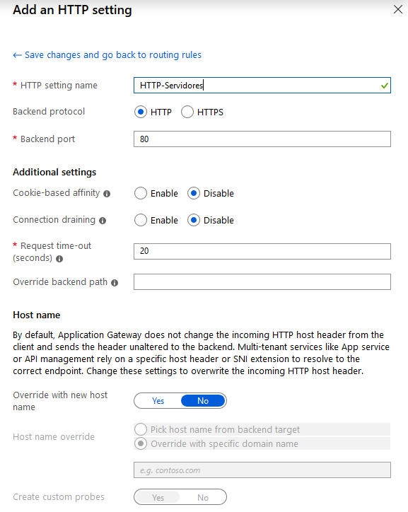The height and width of the screenshot is (512, 408).
Task: Click the Override backend path field
Action: click(x=262, y=281)
